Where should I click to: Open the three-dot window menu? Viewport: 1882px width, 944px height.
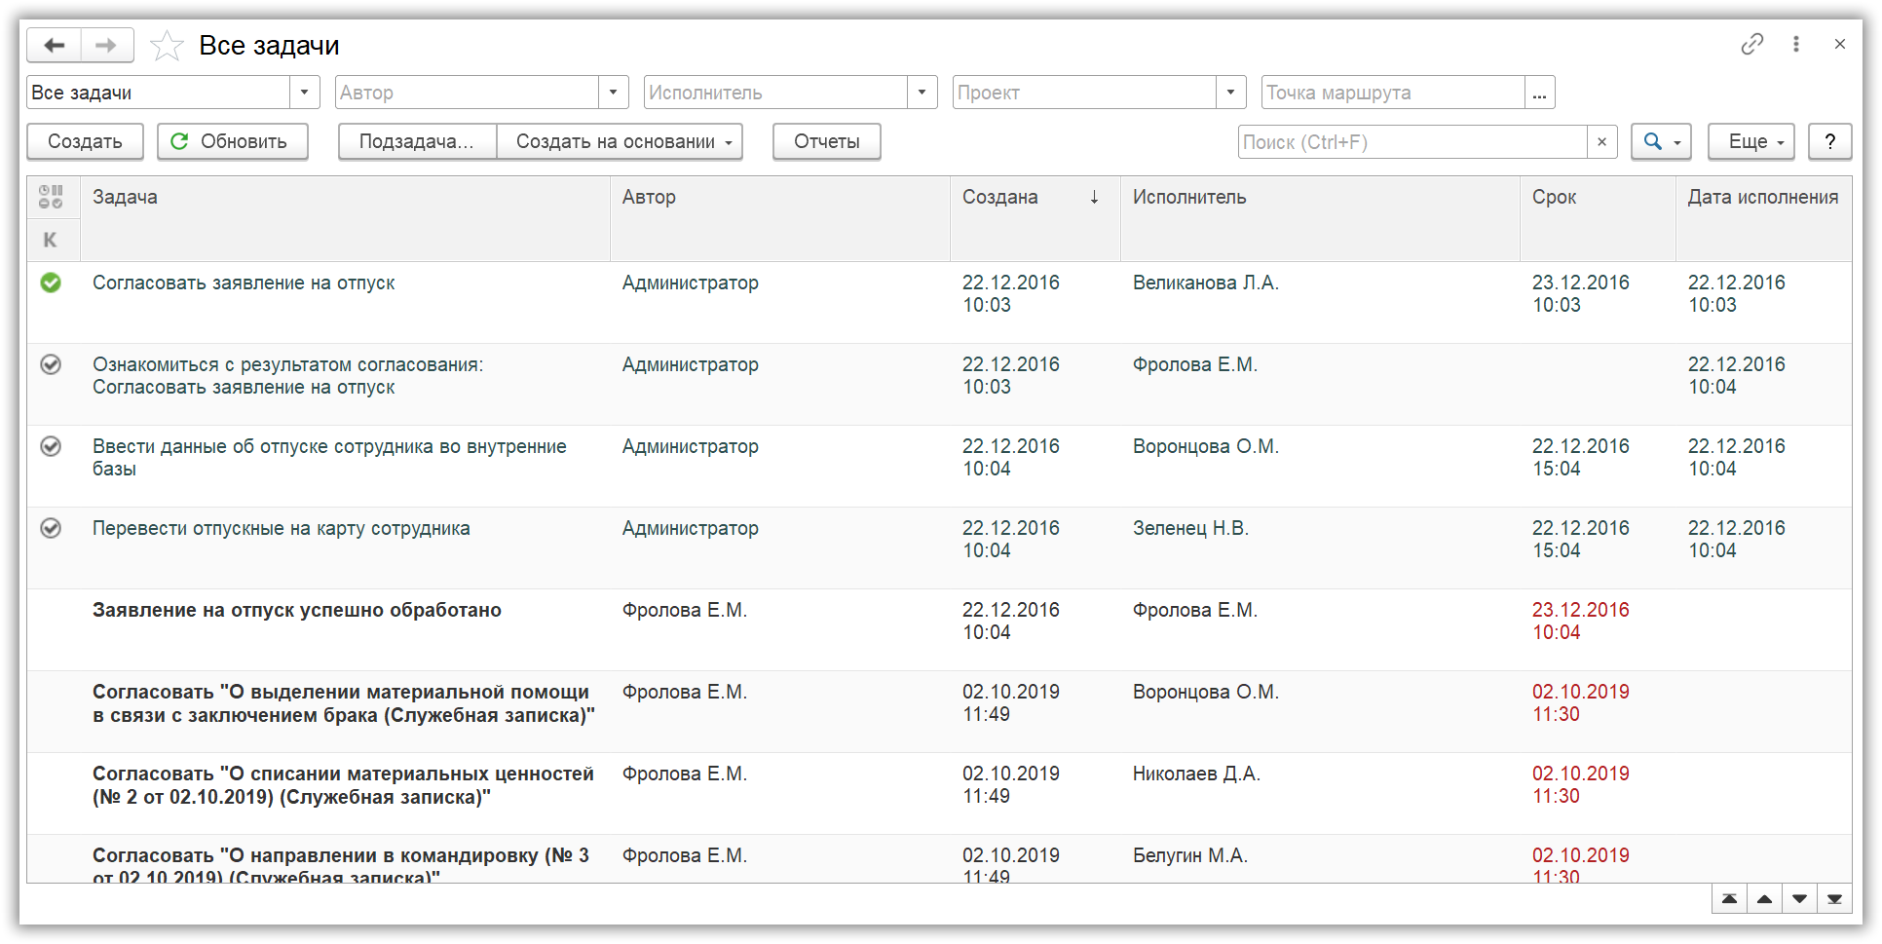(x=1795, y=44)
